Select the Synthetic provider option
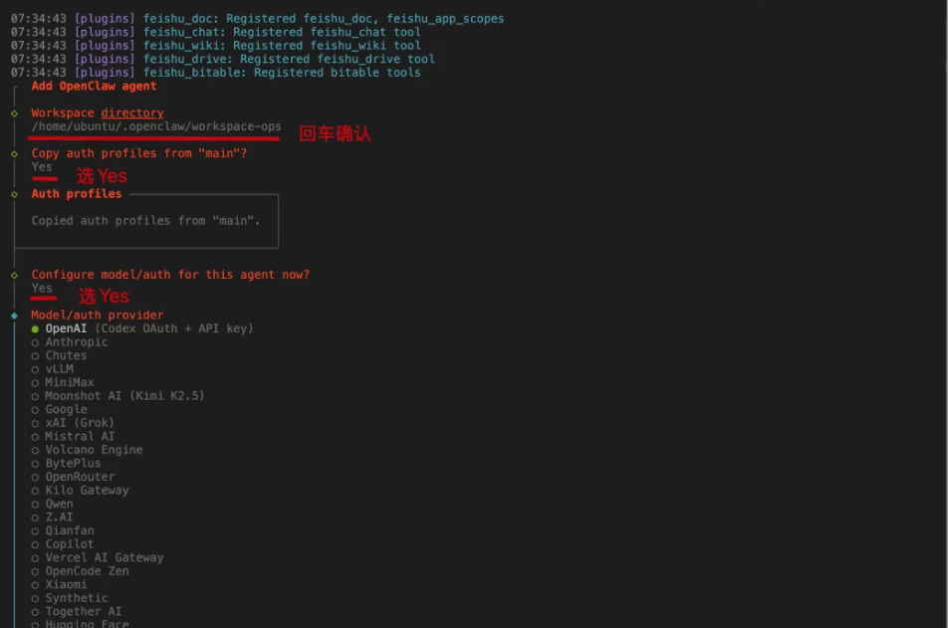The height and width of the screenshot is (628, 948). [70, 598]
